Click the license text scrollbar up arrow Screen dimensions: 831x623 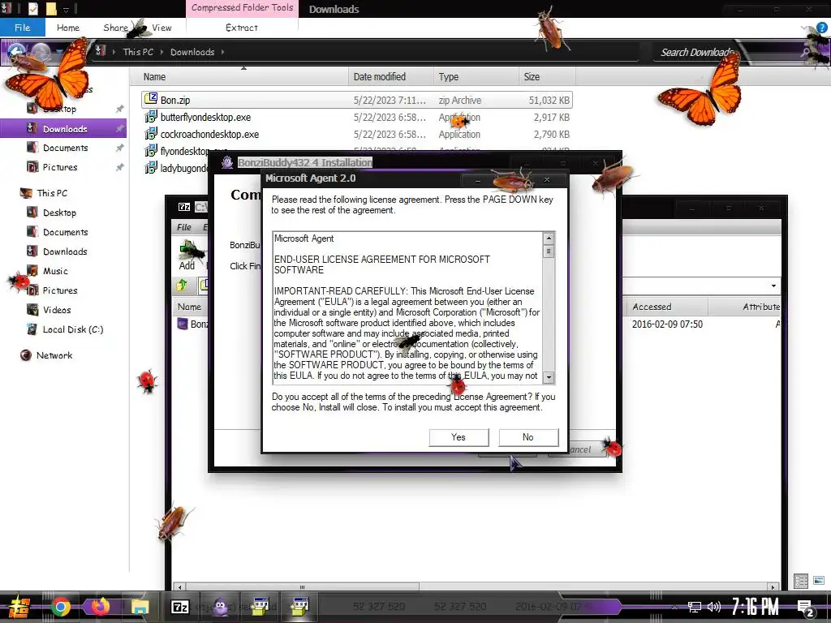[549, 238]
